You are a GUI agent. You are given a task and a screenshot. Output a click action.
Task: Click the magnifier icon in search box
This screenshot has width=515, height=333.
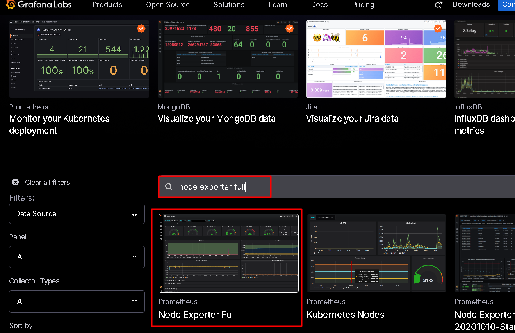tap(169, 187)
